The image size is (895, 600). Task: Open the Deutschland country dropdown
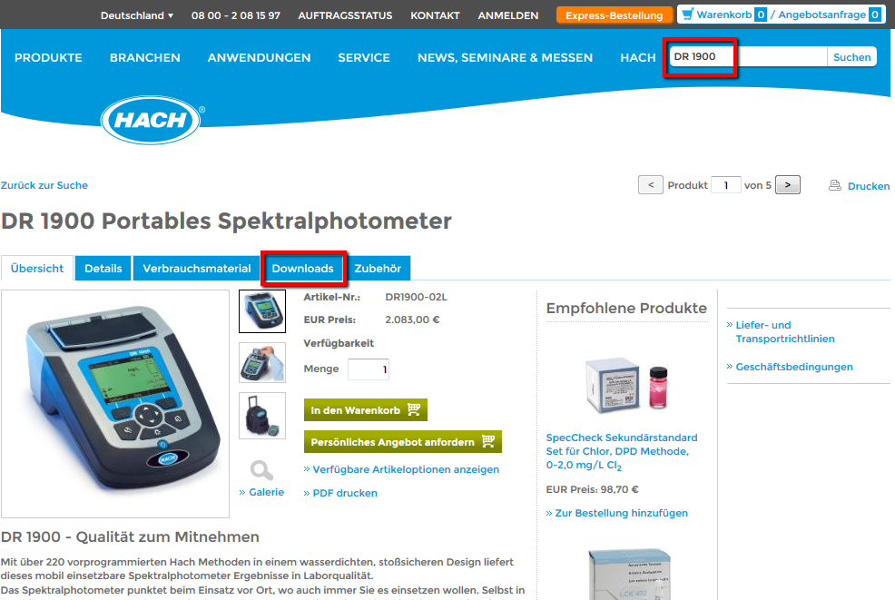tap(137, 15)
